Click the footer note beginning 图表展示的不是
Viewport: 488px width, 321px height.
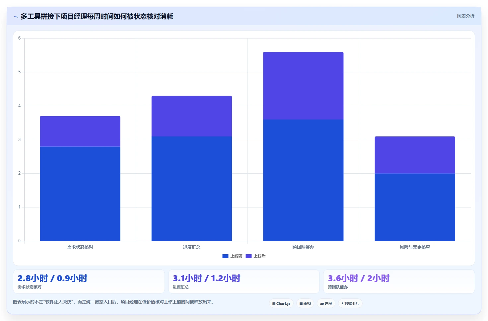(114, 302)
